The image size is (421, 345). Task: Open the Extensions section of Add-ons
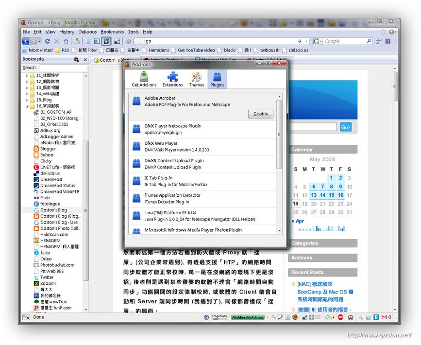pyautogui.click(x=173, y=79)
